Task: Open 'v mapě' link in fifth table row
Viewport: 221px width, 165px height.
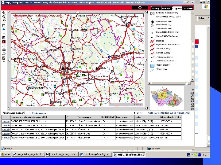Action: pos(6,138)
